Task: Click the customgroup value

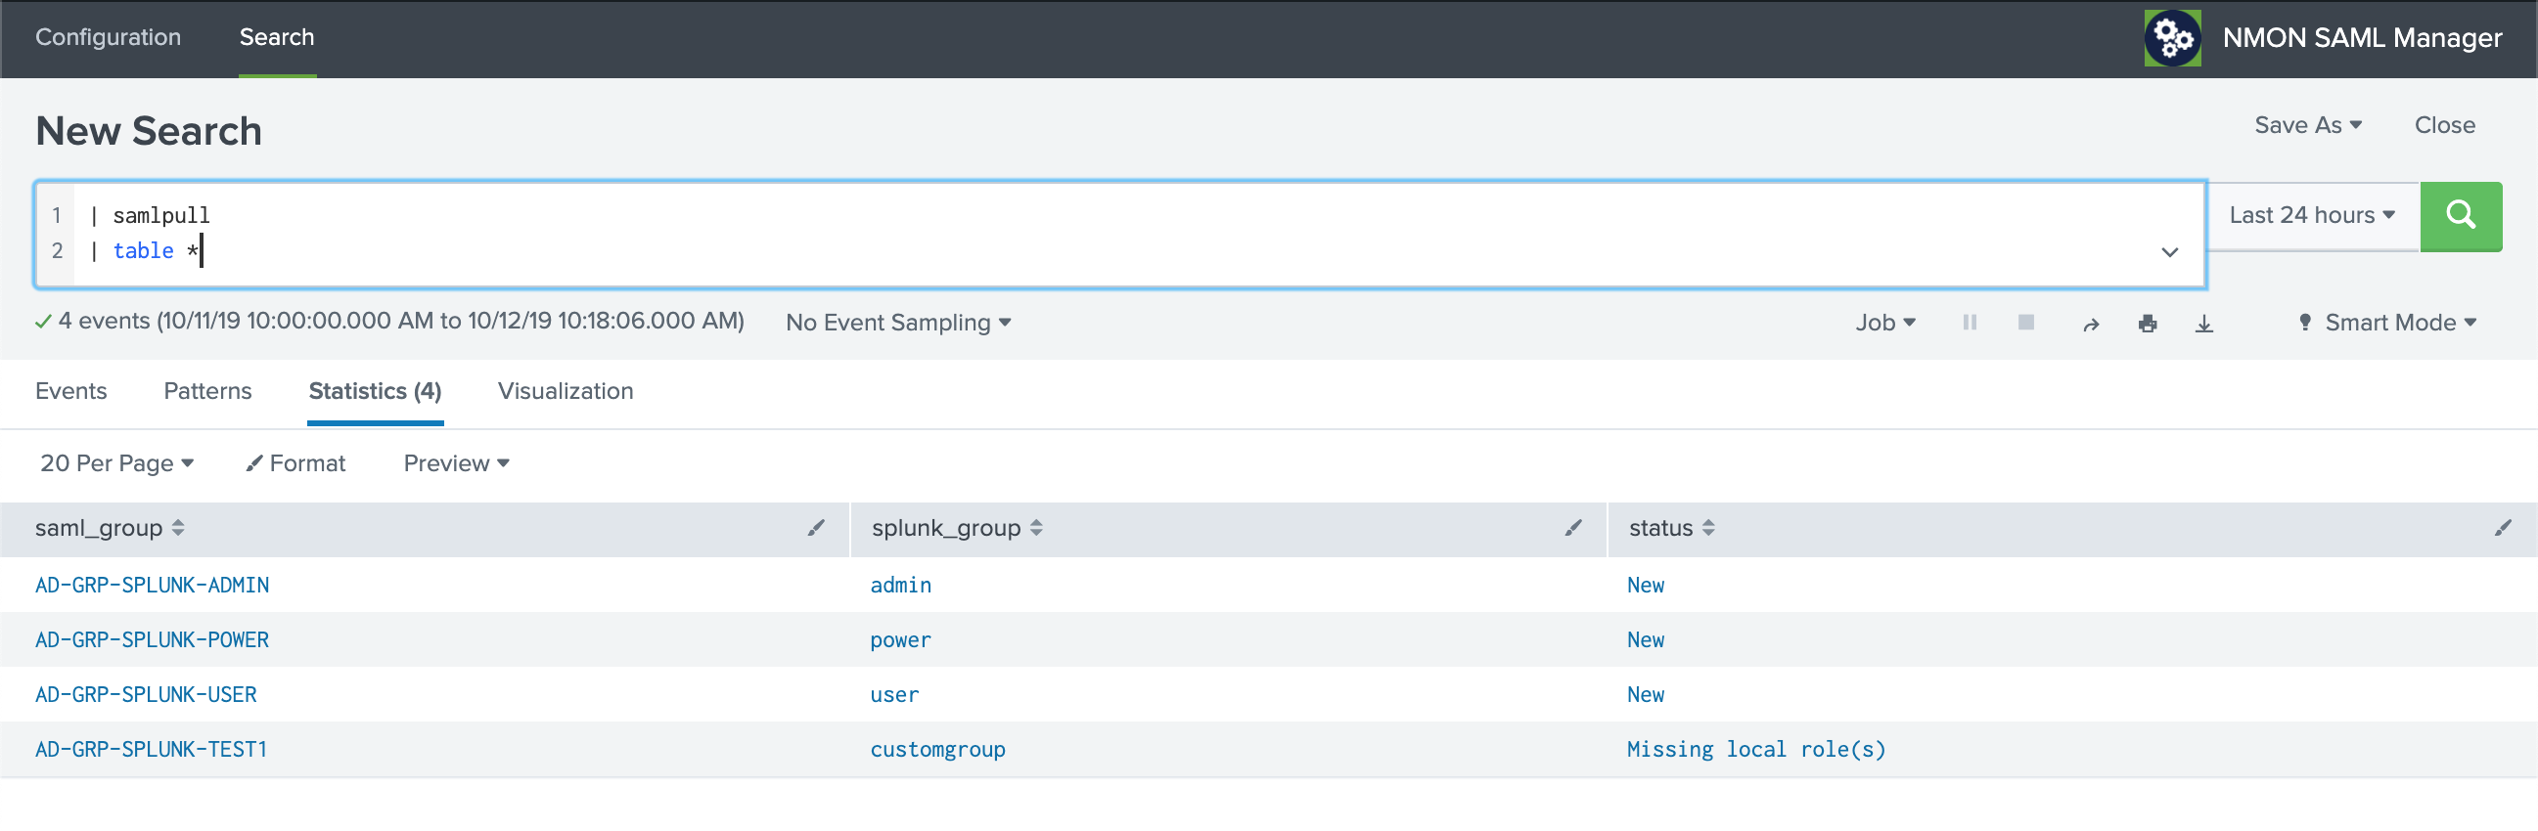Action: tap(938, 750)
